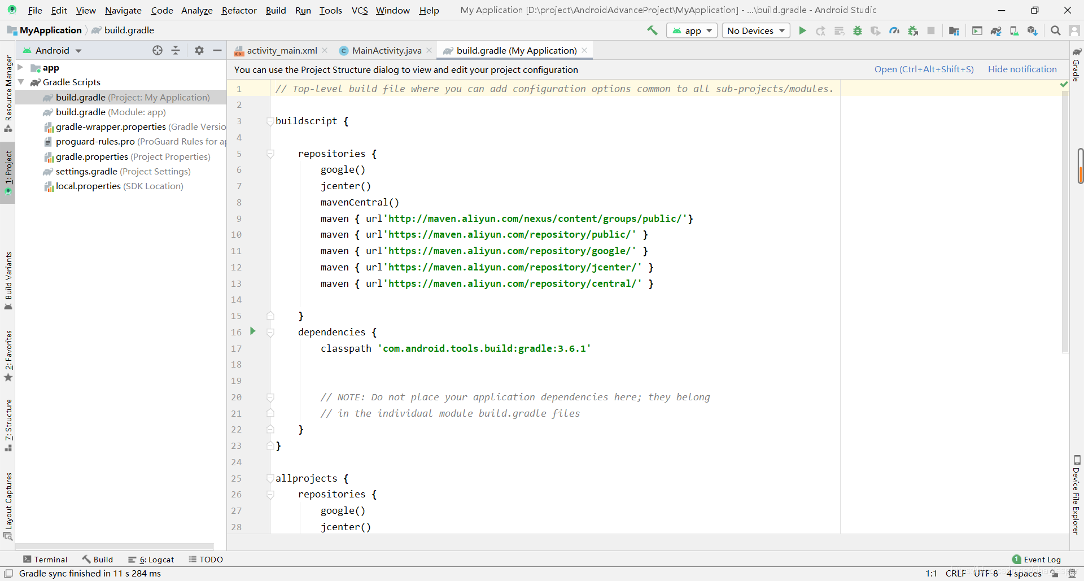
Task: Click the Debug app bug icon
Action: point(858,30)
